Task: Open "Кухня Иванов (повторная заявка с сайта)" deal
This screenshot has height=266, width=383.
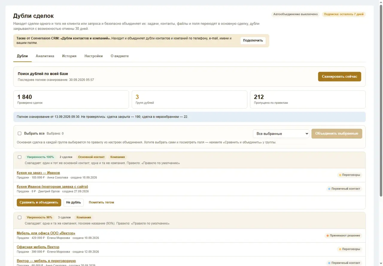Action: (x=52, y=187)
